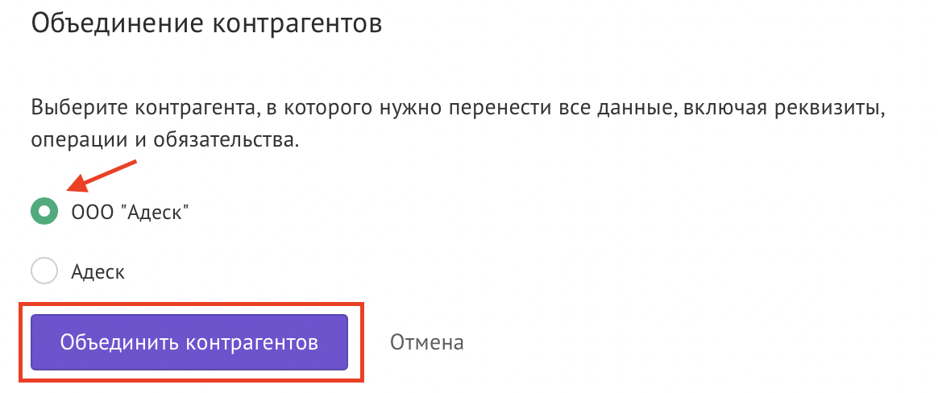The image size is (938, 393).
Task: Click the word Объединить on the purple button
Action: [118, 343]
